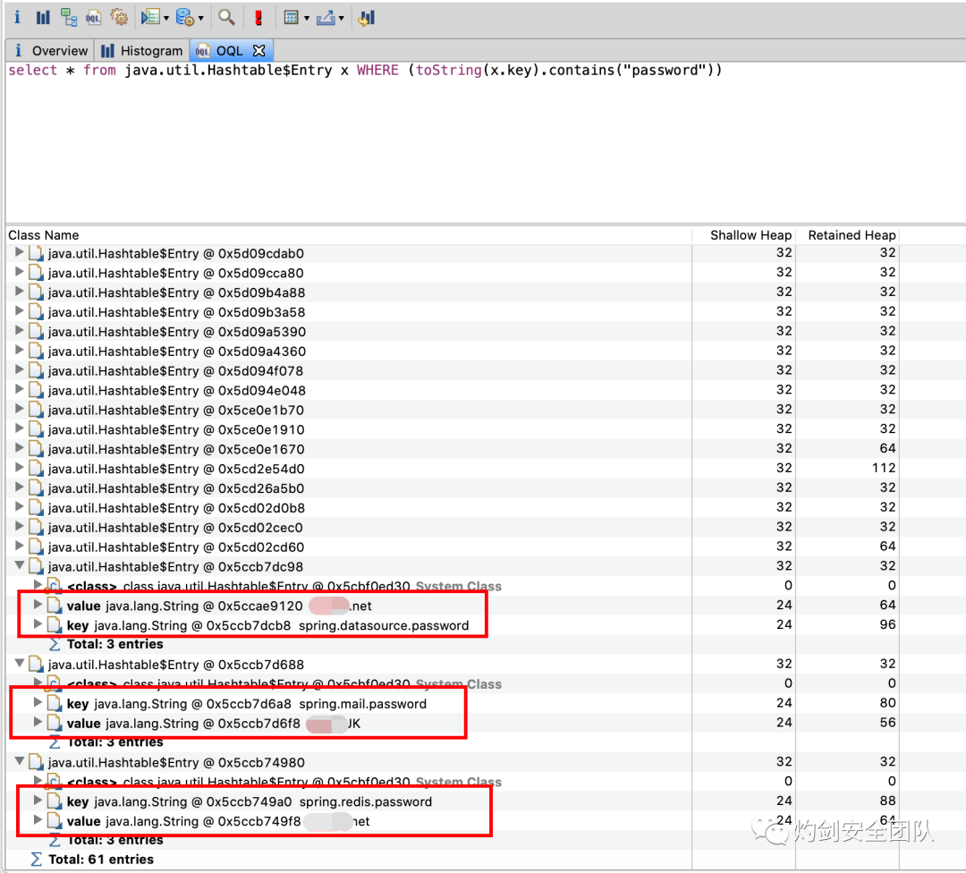Close the OQL tab
966x873 pixels.
point(259,50)
